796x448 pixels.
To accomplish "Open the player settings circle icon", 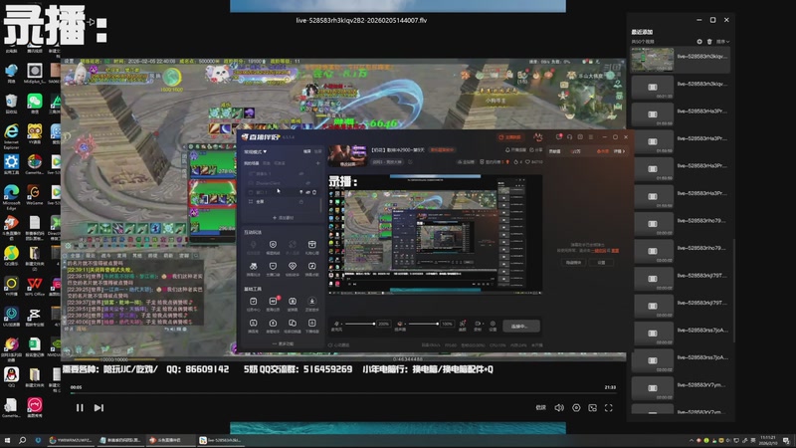I will [x=576, y=408].
